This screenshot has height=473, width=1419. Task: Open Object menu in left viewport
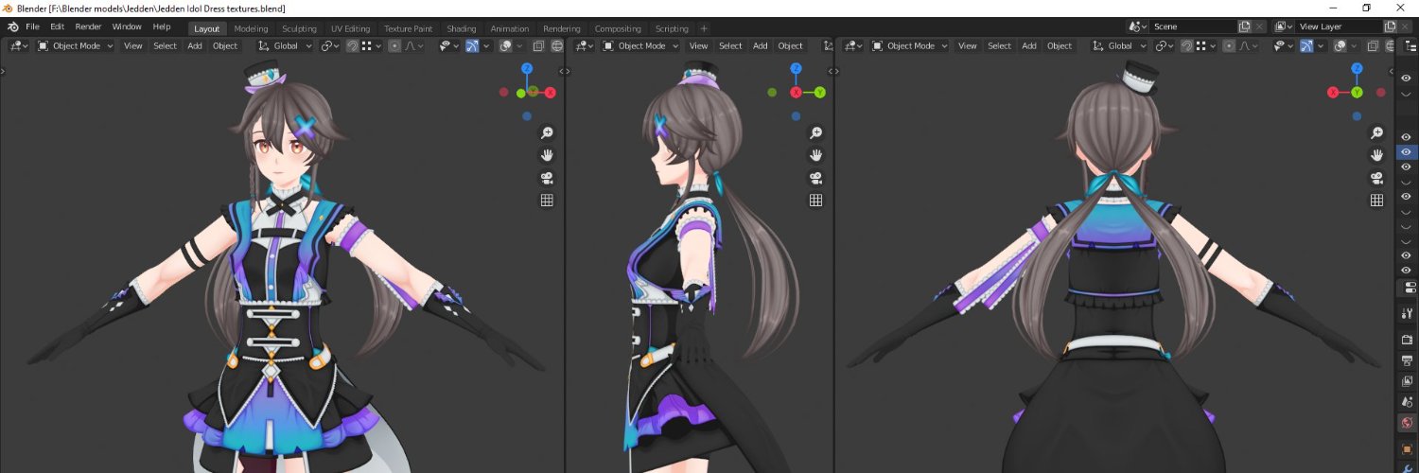pyautogui.click(x=225, y=45)
